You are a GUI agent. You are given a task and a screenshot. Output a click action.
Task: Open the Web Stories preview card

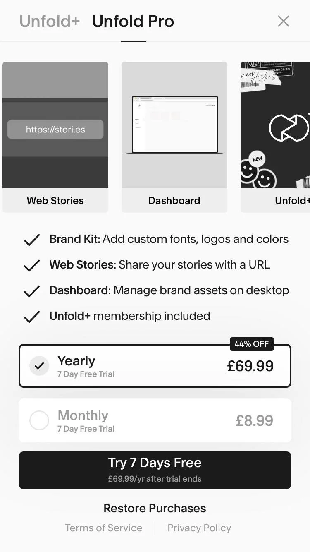coord(55,137)
